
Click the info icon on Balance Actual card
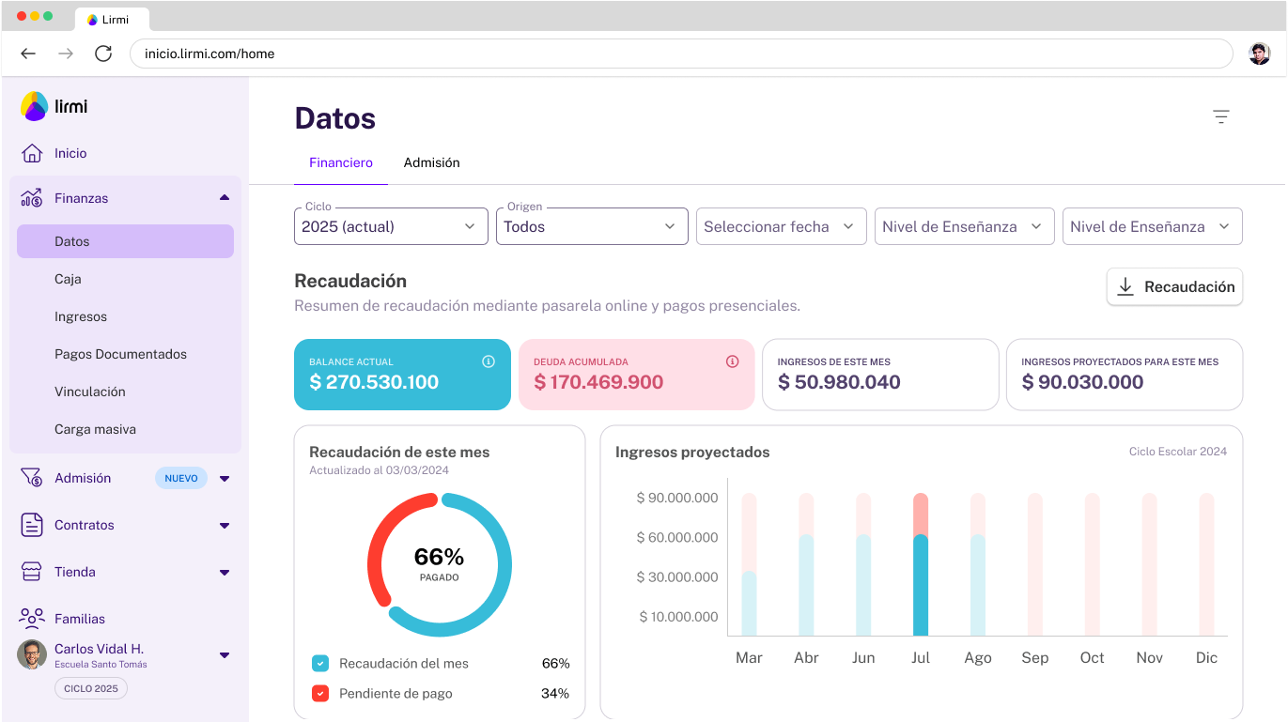(x=489, y=361)
